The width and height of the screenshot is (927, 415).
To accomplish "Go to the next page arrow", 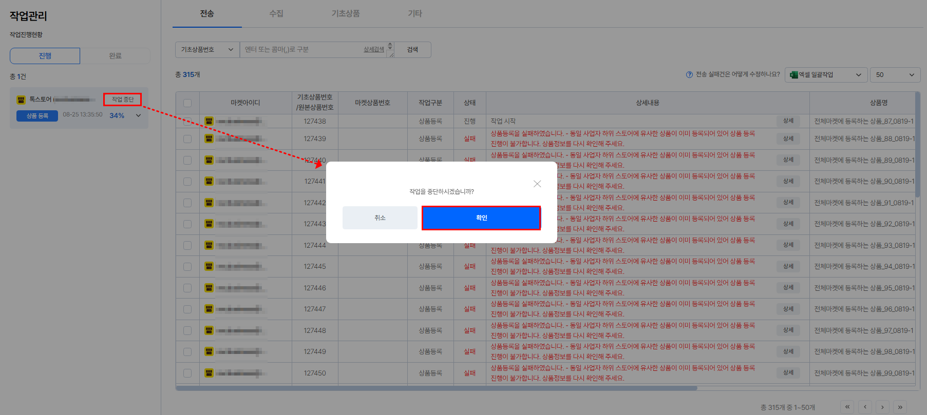I will coord(882,407).
